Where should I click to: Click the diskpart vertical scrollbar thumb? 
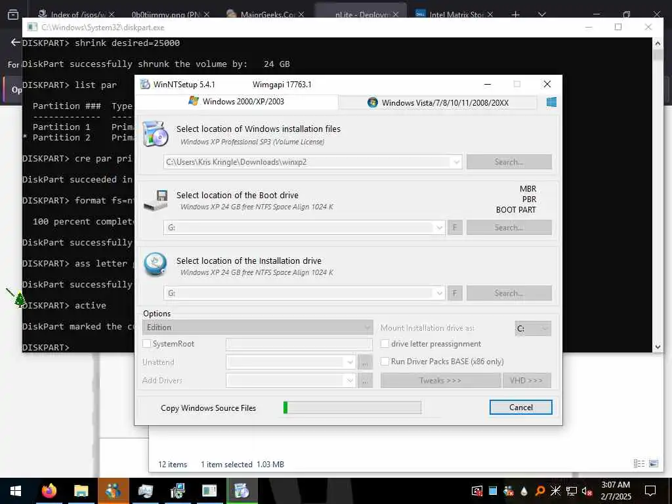point(658,55)
